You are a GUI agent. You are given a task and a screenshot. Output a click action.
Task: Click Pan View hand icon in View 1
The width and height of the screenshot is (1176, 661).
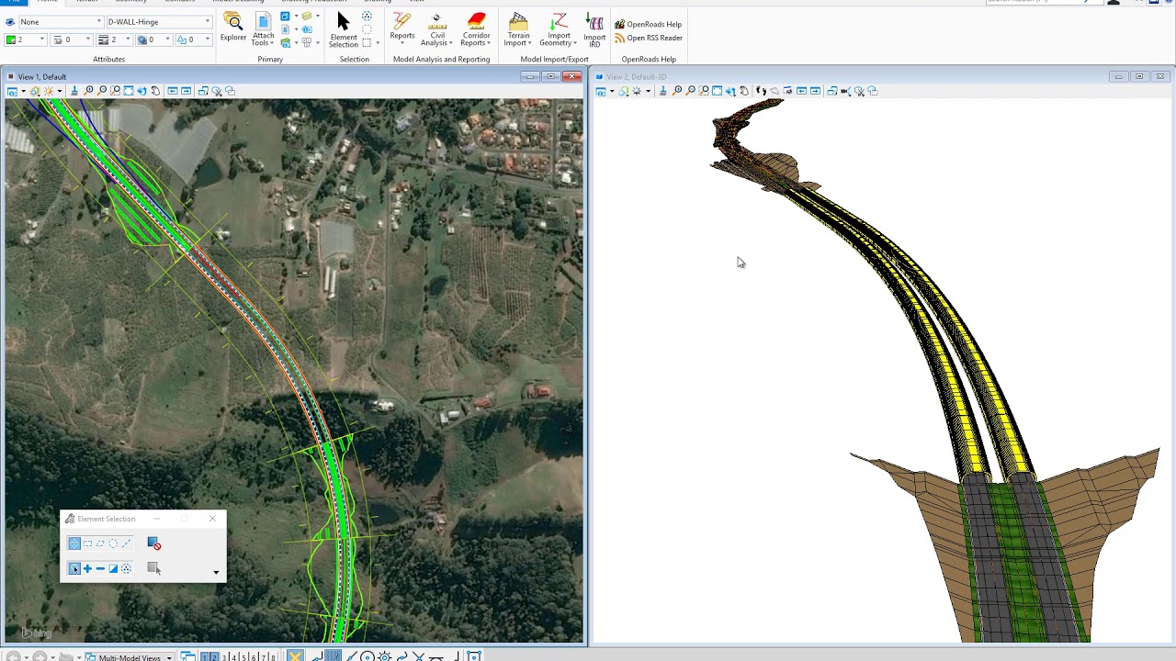tap(155, 91)
